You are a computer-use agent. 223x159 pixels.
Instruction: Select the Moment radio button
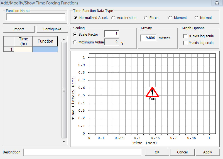coord(170,18)
